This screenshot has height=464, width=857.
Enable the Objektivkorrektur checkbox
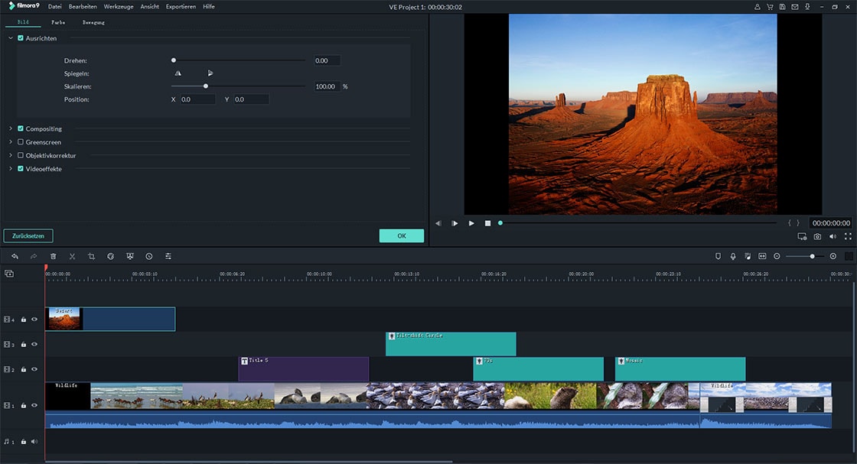point(20,156)
